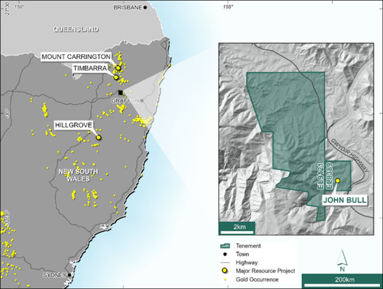
Task: Click the Tenement legend color swatch
Action: point(226,246)
